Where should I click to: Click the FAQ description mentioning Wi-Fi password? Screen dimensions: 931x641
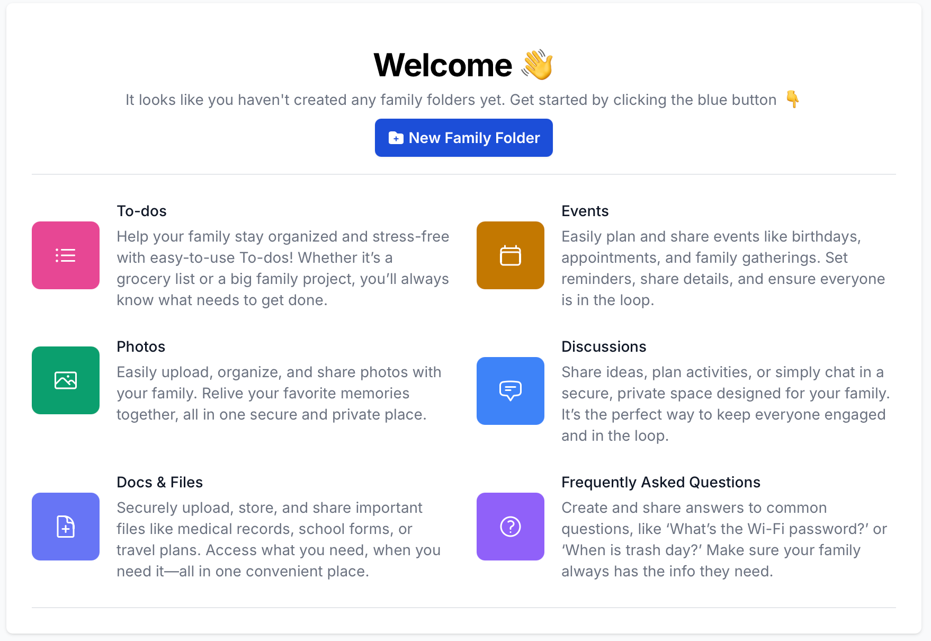pos(724,539)
